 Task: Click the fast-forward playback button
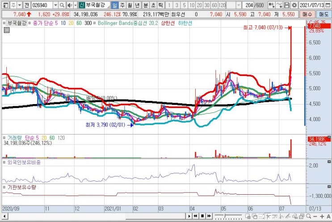209,216
